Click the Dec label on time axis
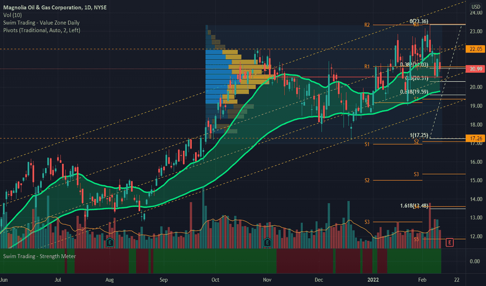This screenshot has height=286, width=486. 319,280
